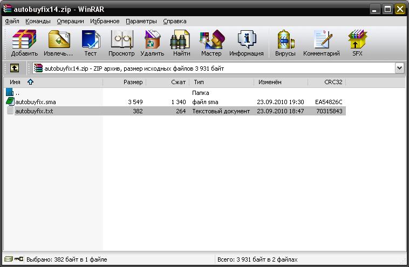The image size is (409, 267).
Task: Click WinRAR title bar application icon
Action: [x=8, y=9]
